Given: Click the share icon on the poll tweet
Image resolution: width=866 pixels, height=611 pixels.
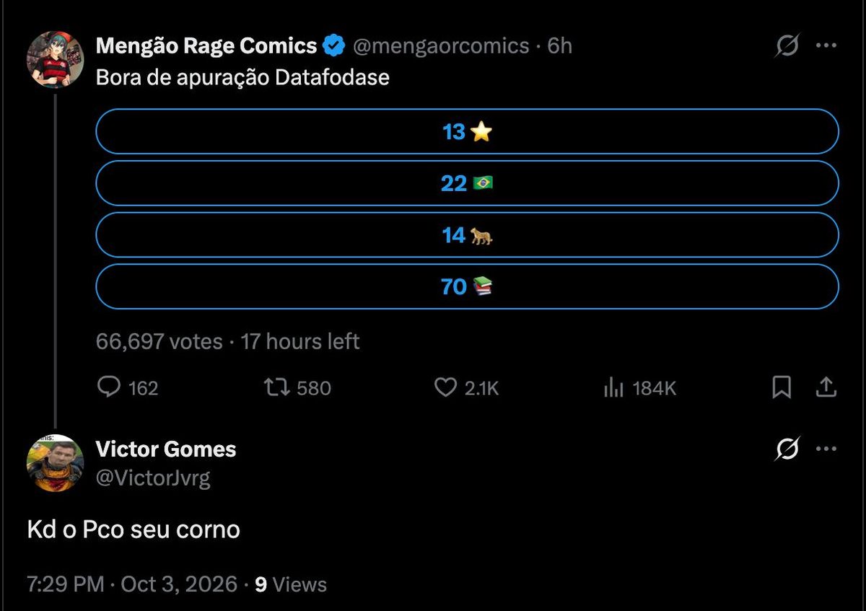Looking at the screenshot, I should pyautogui.click(x=826, y=387).
